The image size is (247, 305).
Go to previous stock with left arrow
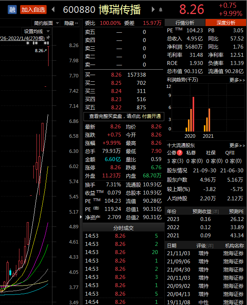(53, 9)
